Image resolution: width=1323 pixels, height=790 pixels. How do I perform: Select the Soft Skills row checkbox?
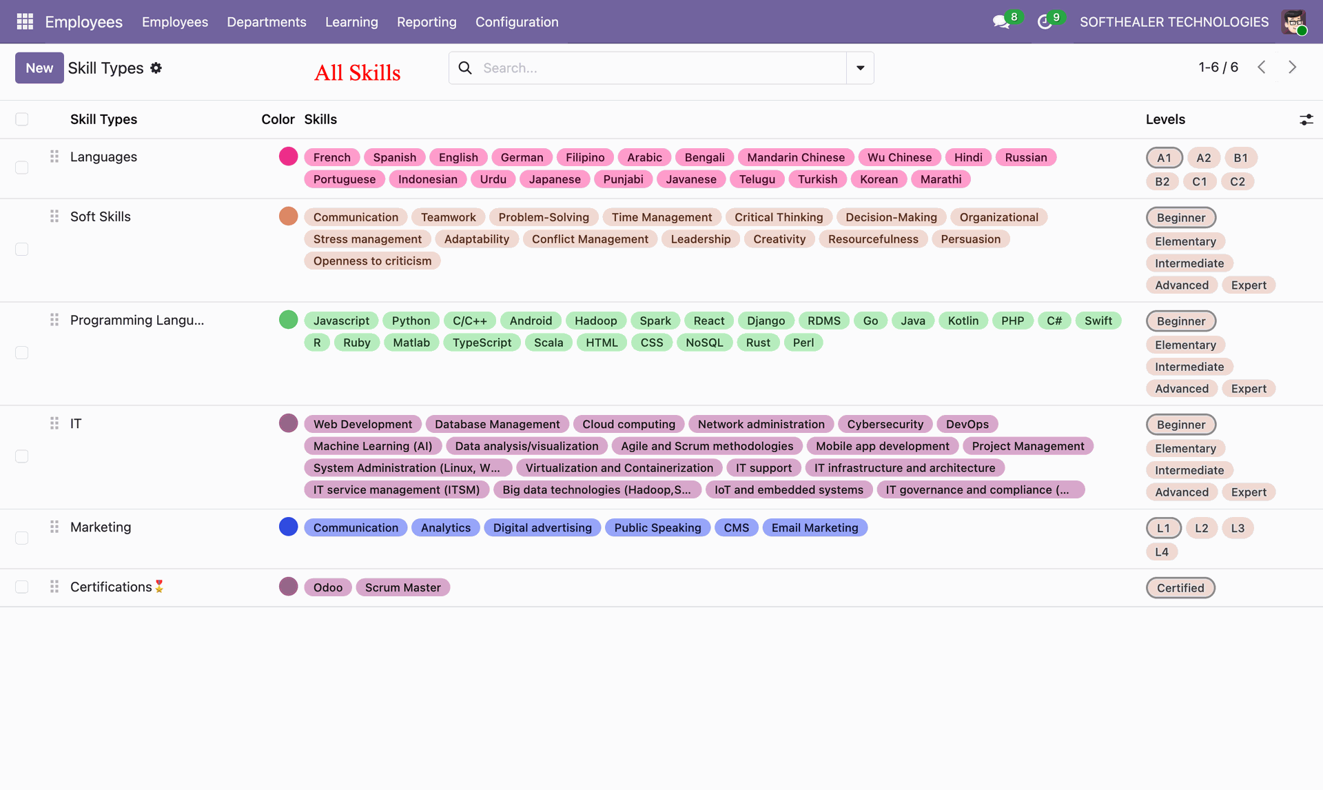click(22, 249)
